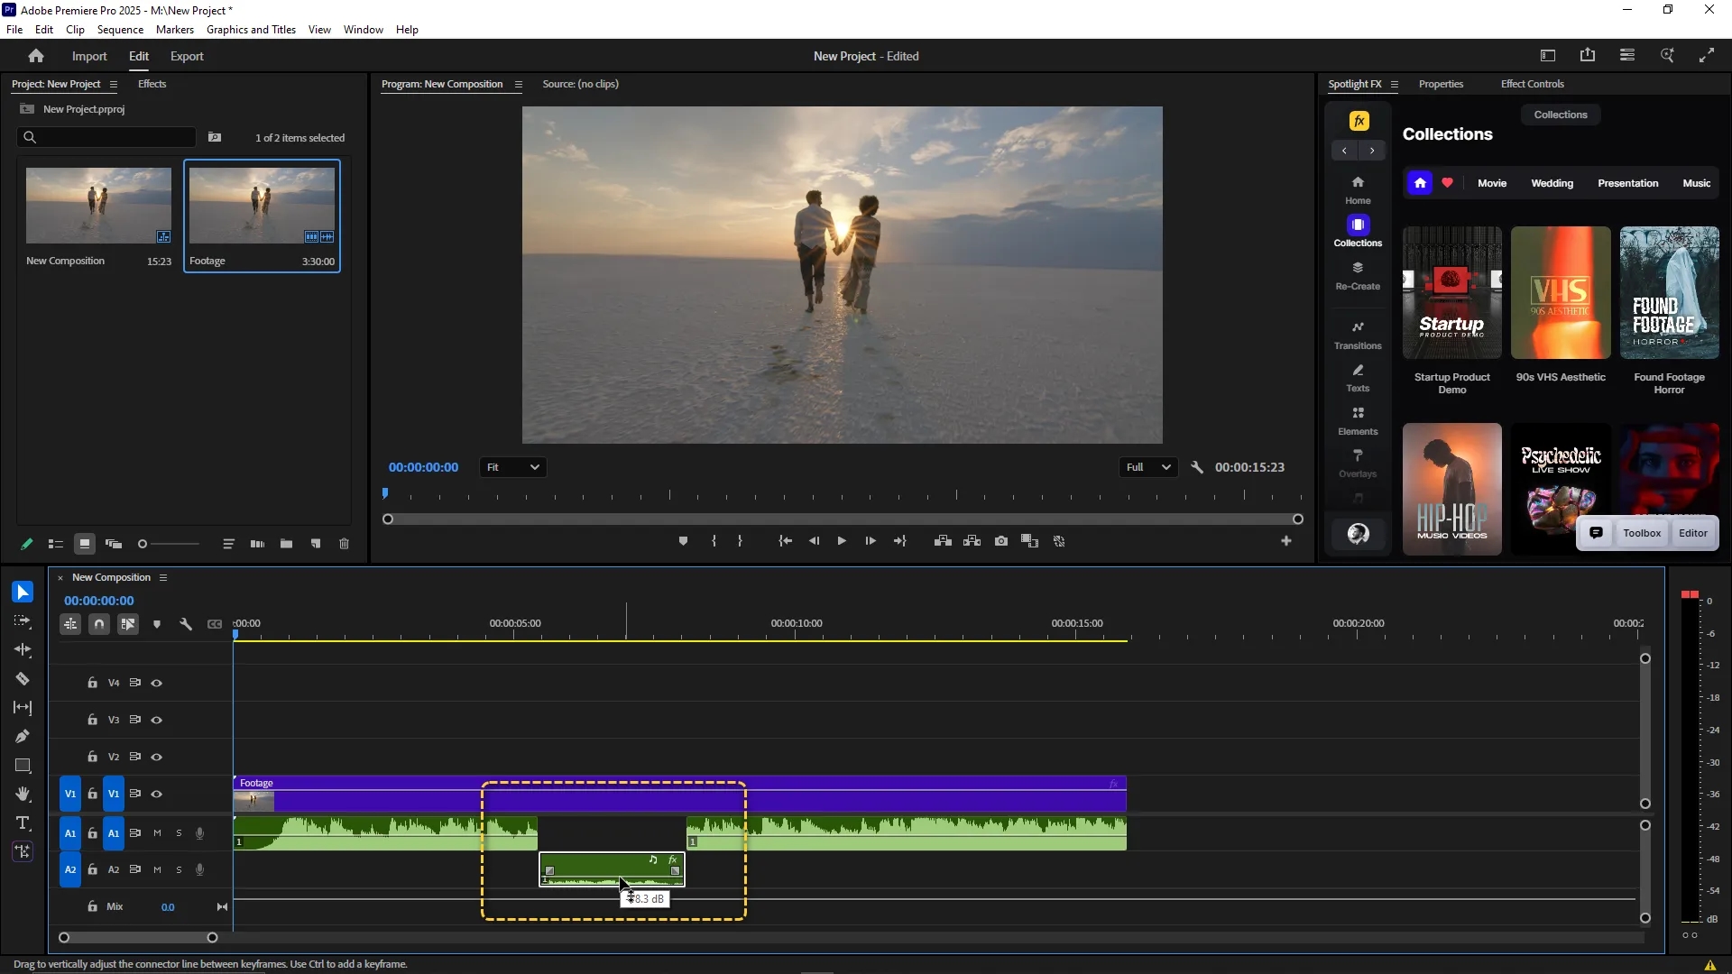Open the timeline wrench display settings

click(186, 624)
